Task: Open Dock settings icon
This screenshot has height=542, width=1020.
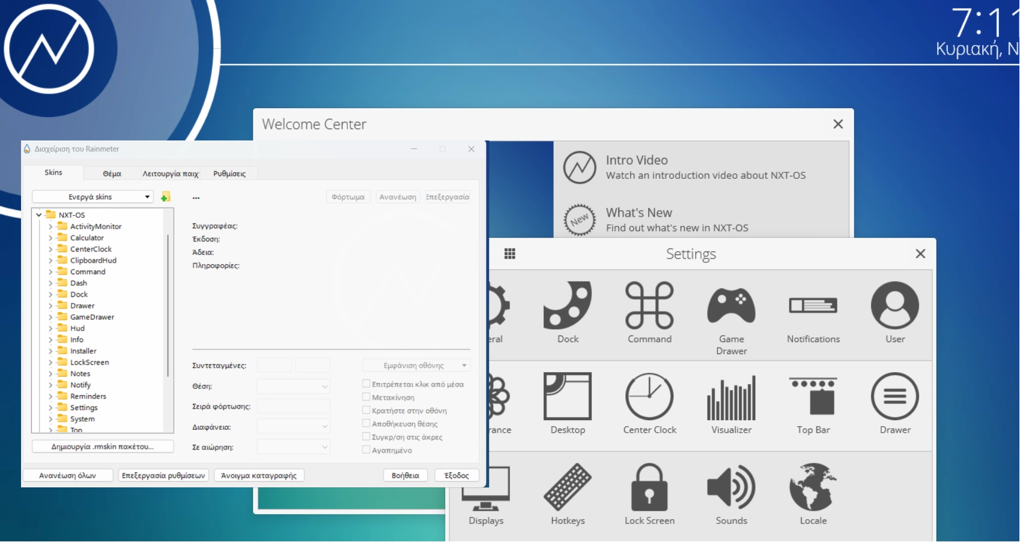Action: 568,306
